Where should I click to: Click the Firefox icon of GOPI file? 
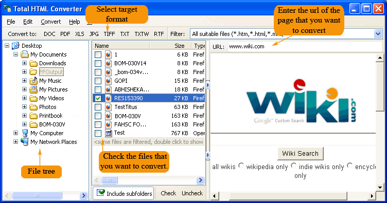pyautogui.click(x=108, y=81)
